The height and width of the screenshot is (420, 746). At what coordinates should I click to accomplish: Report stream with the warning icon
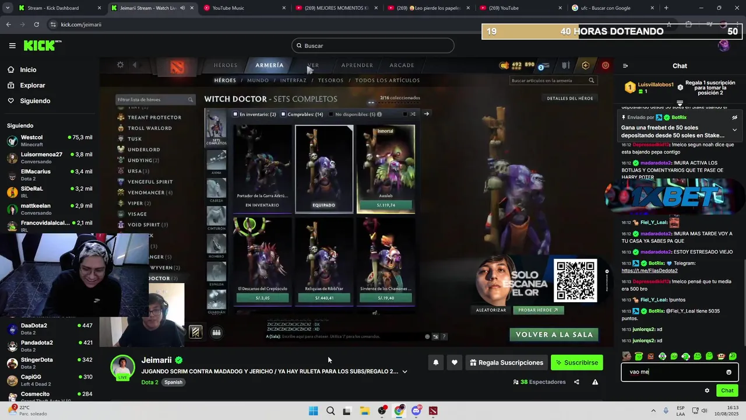point(595,382)
